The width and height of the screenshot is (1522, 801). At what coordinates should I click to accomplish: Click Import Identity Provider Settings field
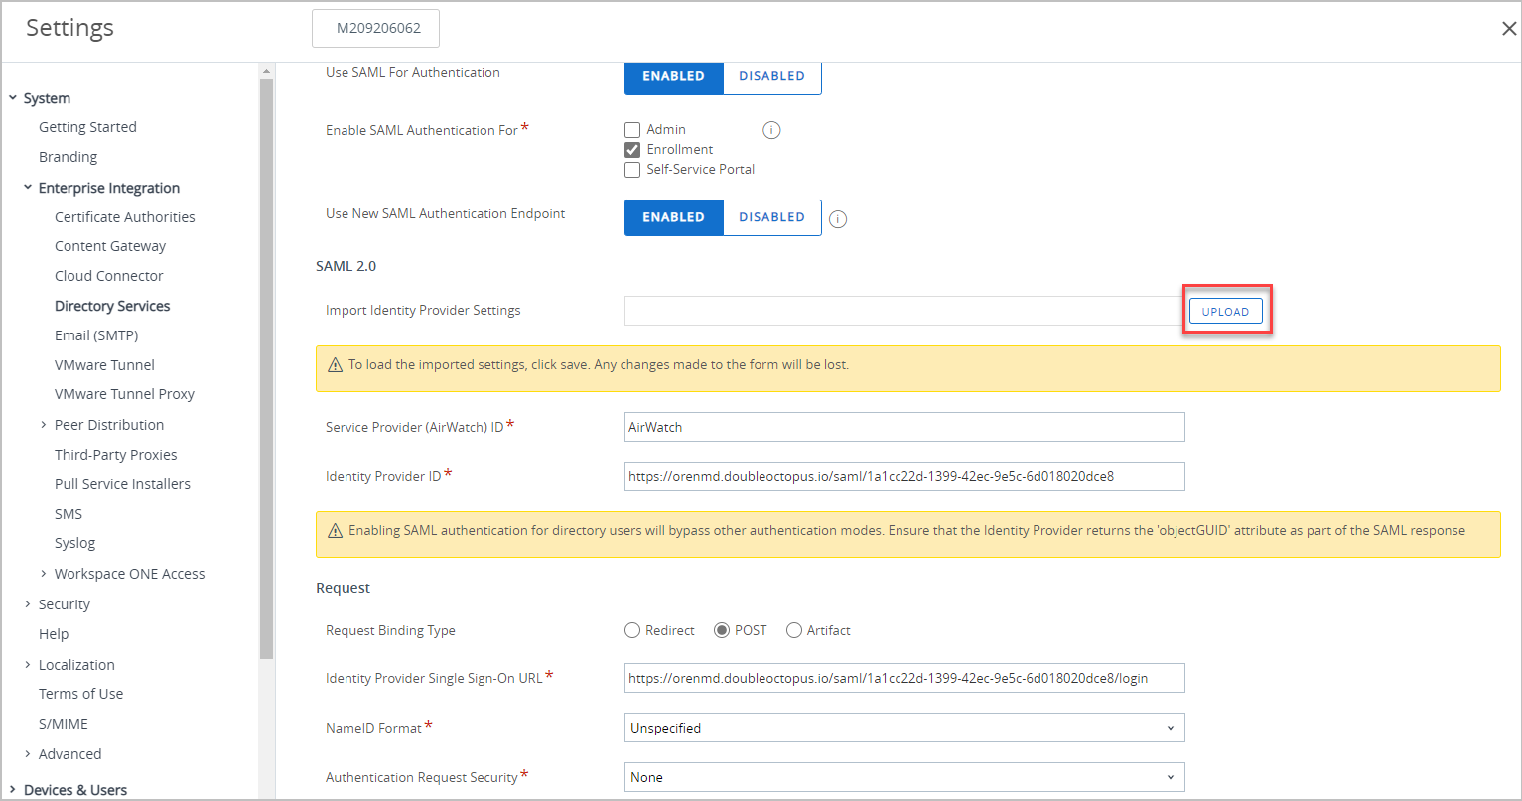click(x=904, y=311)
